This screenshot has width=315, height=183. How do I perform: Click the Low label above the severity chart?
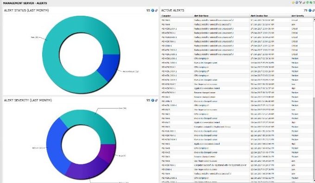pyautogui.click(x=123, y=108)
